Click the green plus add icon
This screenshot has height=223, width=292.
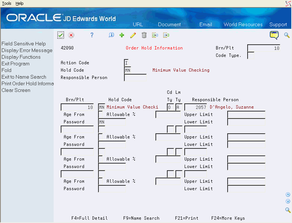pyautogui.click(x=122, y=35)
